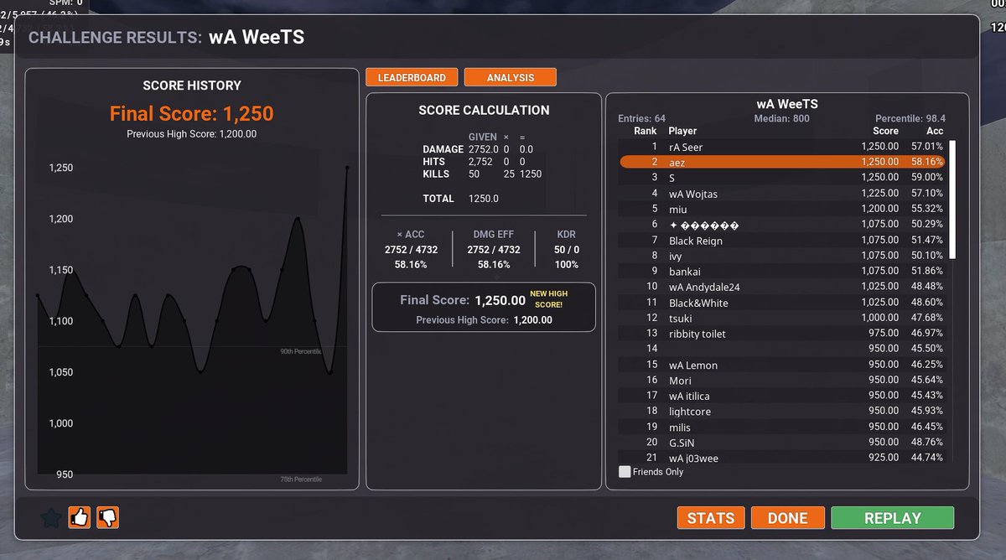
Task: Switch to the ANALYSIS tab
Action: click(x=511, y=77)
